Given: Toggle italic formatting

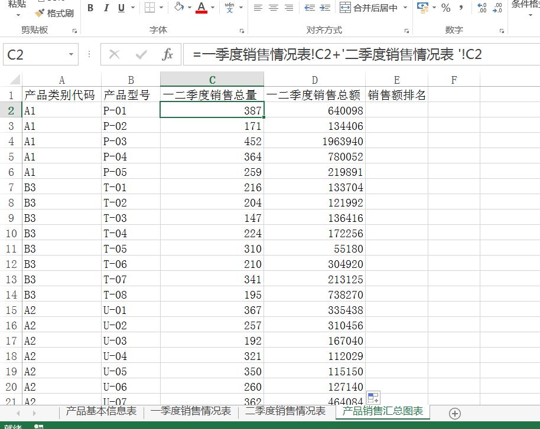Looking at the screenshot, I should tap(106, 8).
